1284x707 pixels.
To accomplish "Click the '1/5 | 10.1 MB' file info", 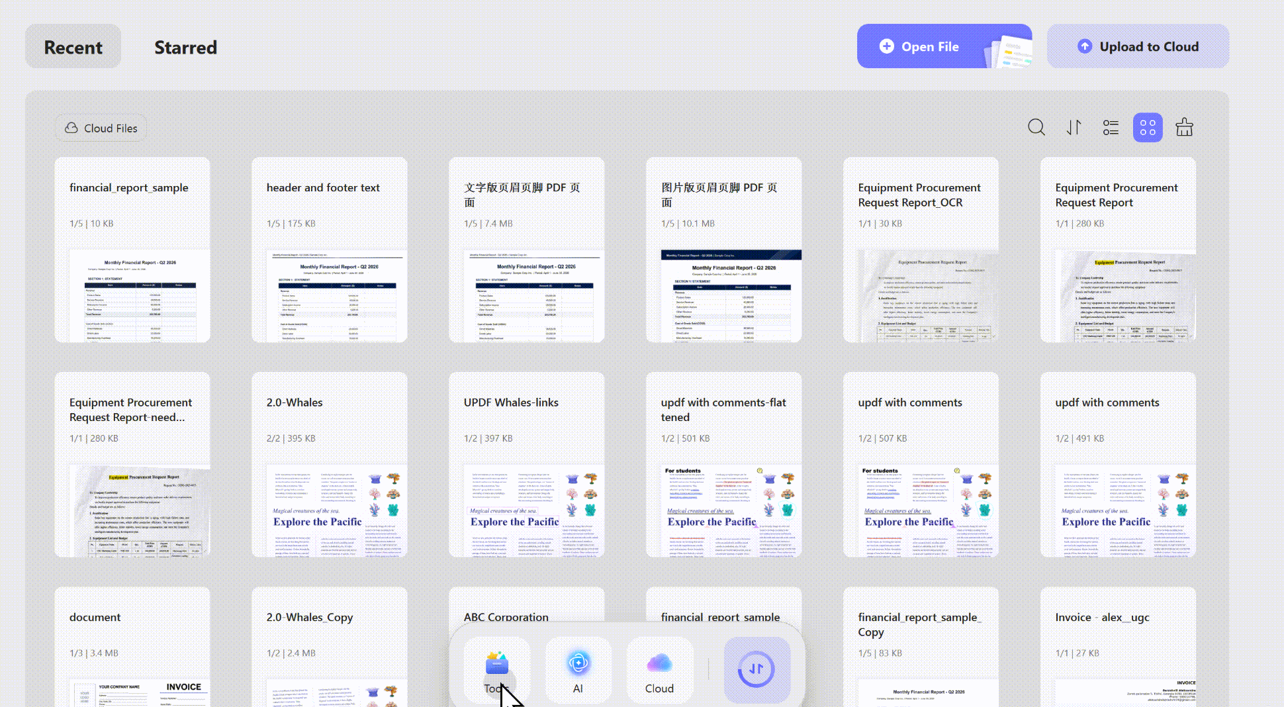I will (x=688, y=224).
